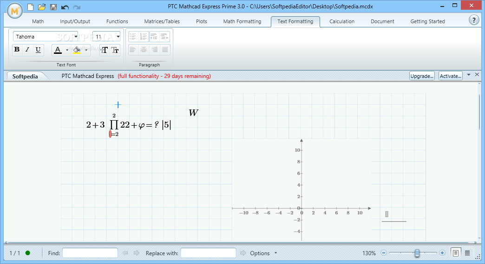The width and height of the screenshot is (485, 264).
Task: Click the y-axis expression placeholder beside plot
Action: pyautogui.click(x=387, y=214)
